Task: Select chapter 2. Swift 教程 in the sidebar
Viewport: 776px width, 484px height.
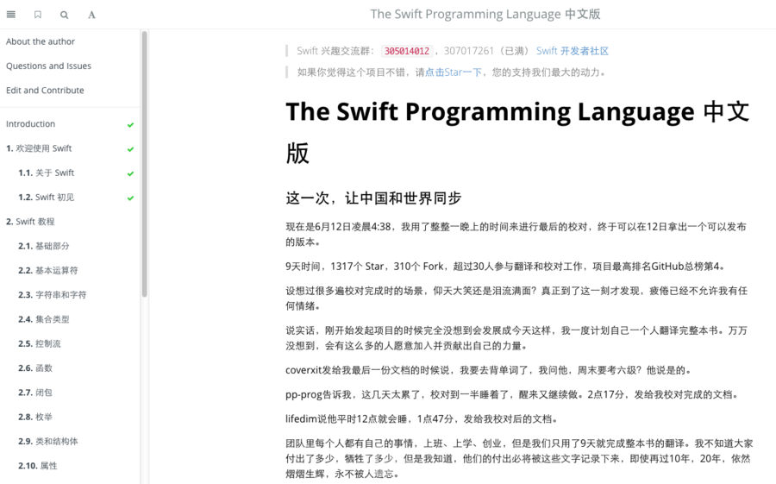Action: point(30,222)
